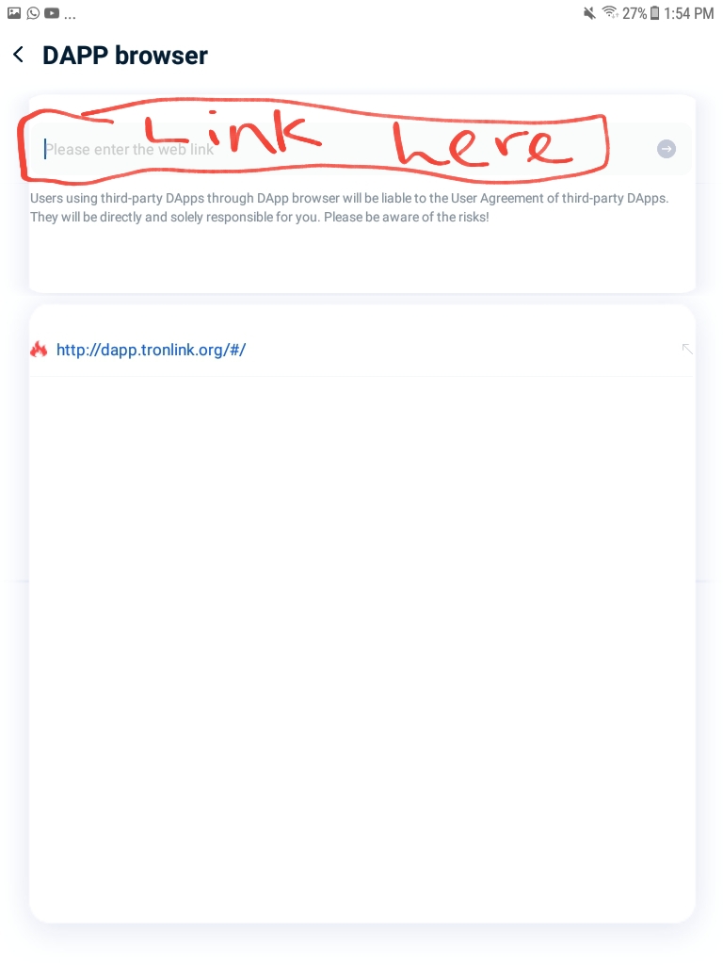Screen dimensions: 723x965
Task: Tap the DAPP browser page title
Action: 125,56
